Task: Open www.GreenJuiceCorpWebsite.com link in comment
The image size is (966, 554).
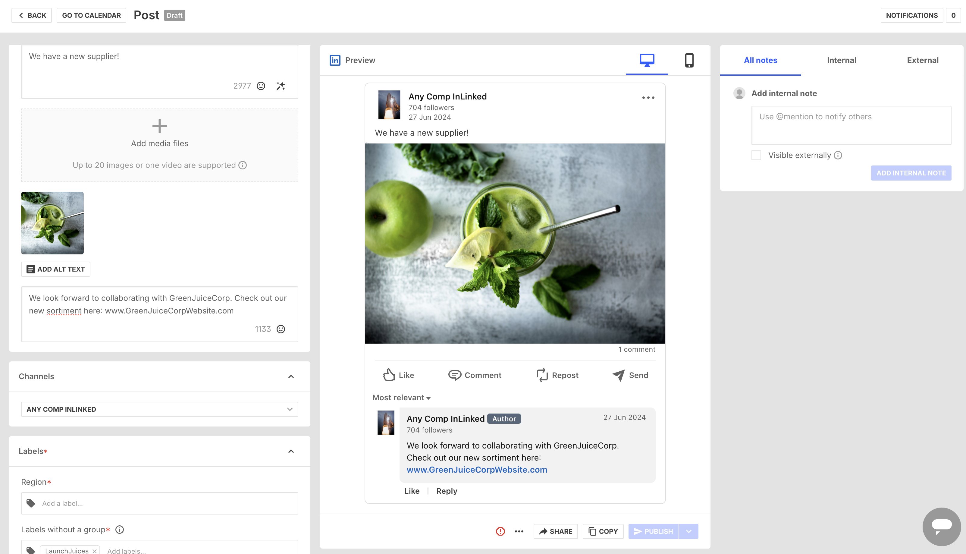Action: (x=477, y=470)
